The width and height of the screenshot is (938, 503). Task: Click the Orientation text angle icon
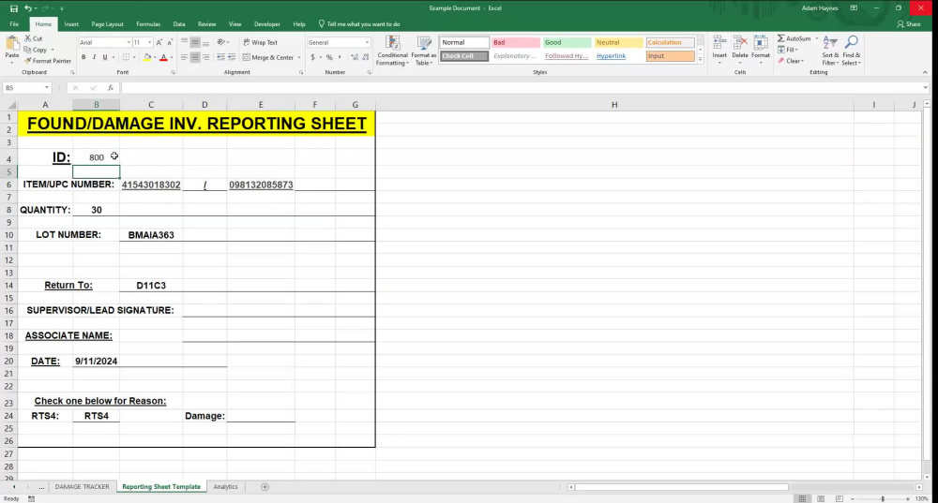coord(221,42)
